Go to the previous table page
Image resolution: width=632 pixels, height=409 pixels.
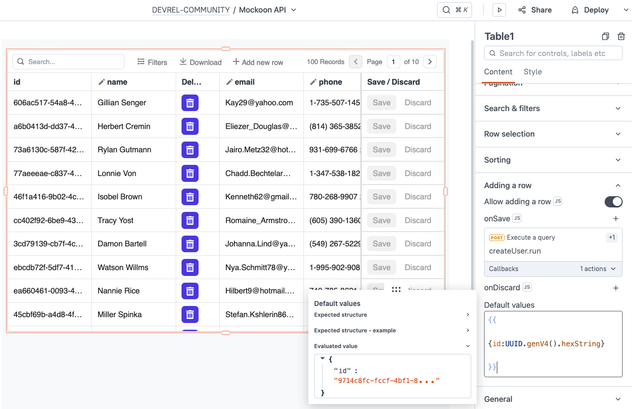point(355,62)
